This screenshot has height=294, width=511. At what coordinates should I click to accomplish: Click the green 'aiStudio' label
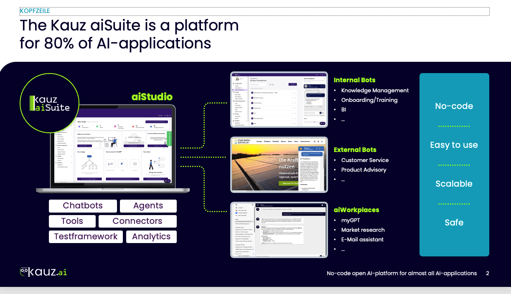point(152,97)
